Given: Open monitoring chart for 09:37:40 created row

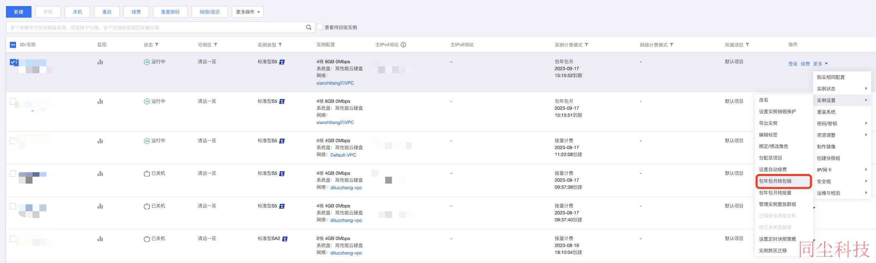Looking at the screenshot, I should [x=100, y=206].
